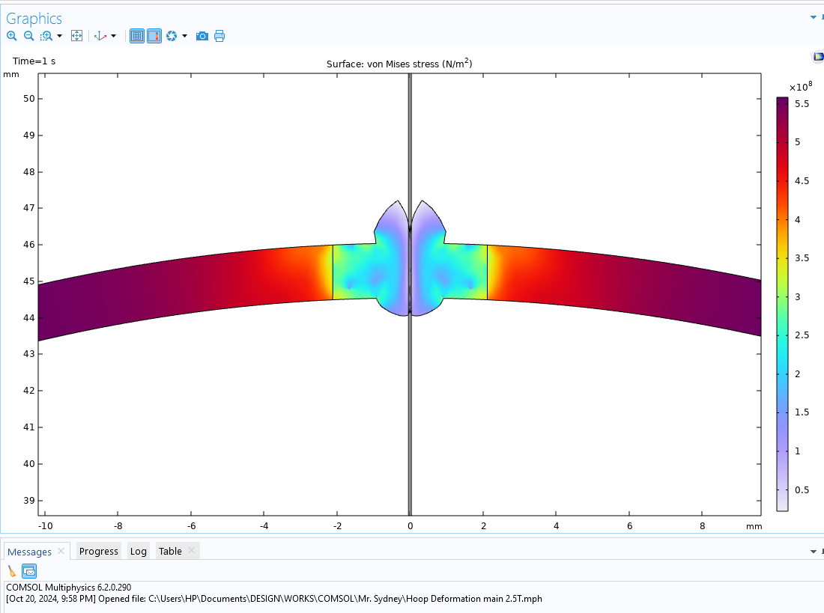The image size is (824, 613).
Task: Open the Table tab
Action: (170, 552)
